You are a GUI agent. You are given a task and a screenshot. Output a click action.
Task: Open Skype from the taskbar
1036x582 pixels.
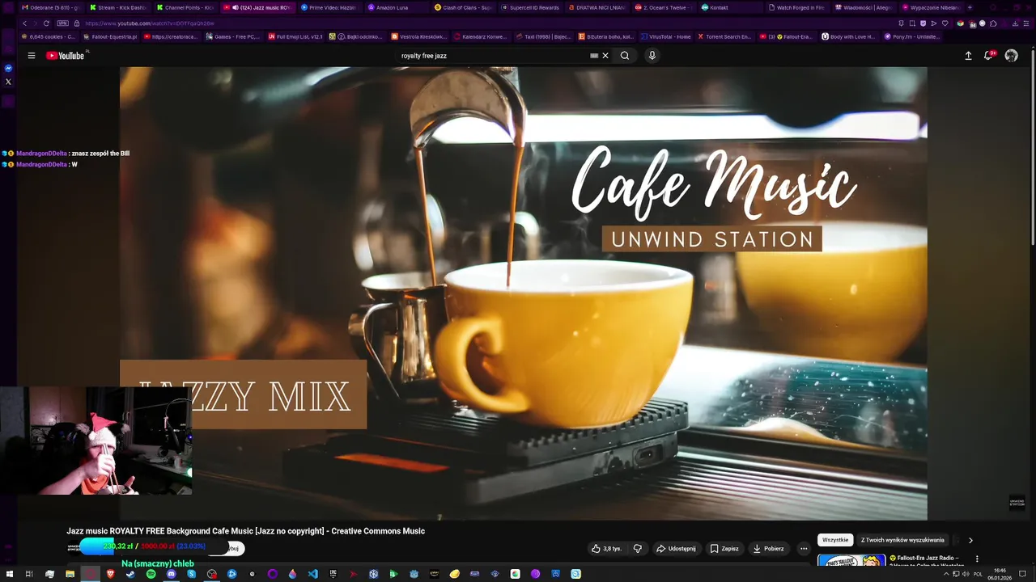pyautogui.click(x=191, y=574)
